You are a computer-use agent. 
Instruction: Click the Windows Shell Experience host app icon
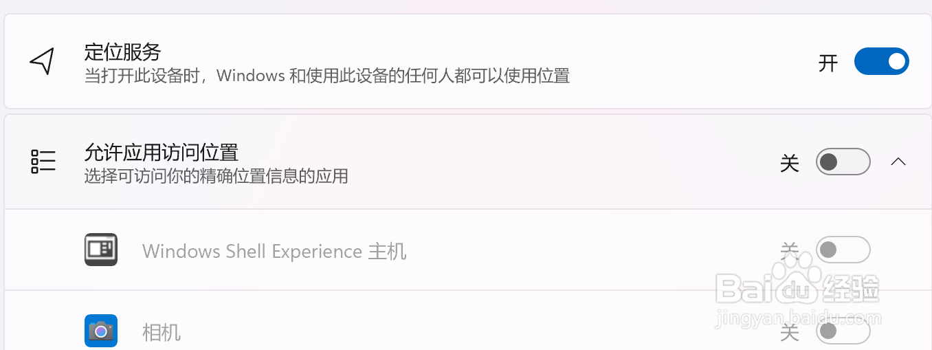(x=101, y=250)
